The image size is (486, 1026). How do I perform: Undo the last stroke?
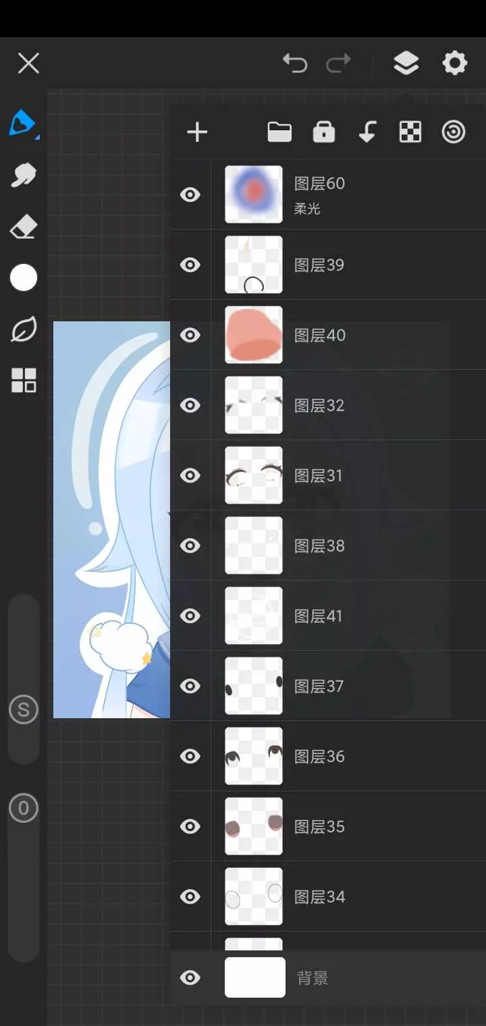click(x=295, y=63)
